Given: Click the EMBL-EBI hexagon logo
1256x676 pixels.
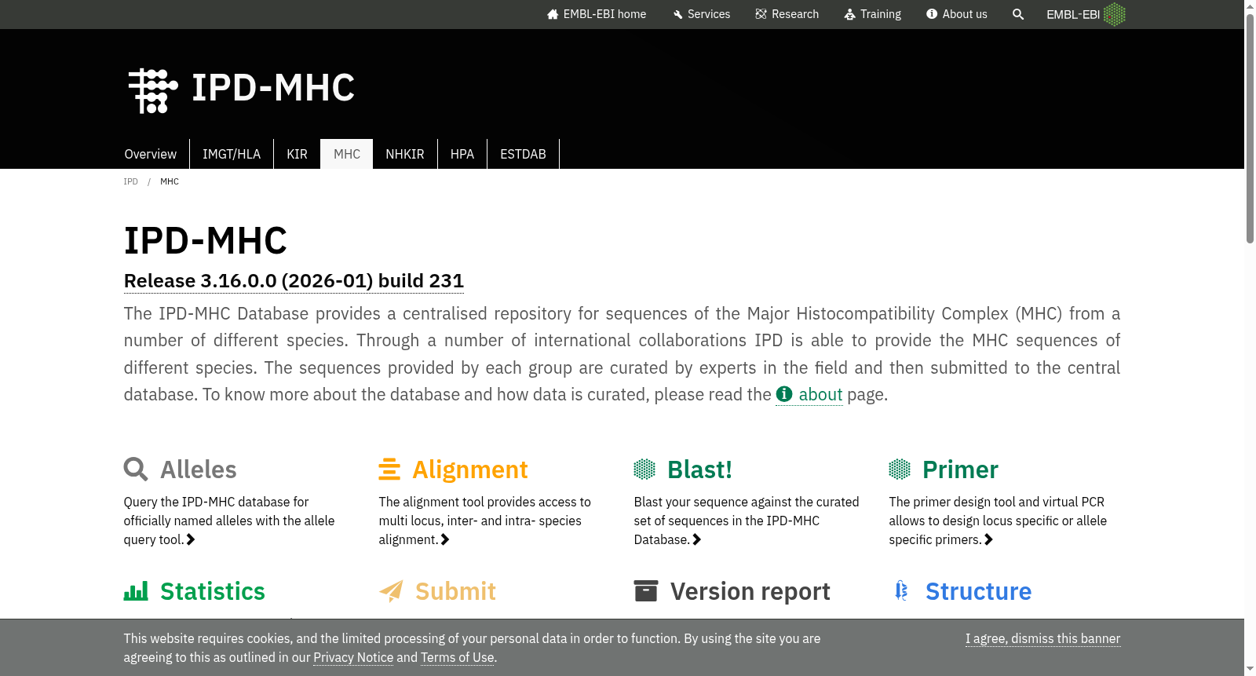Looking at the screenshot, I should click(1115, 14).
